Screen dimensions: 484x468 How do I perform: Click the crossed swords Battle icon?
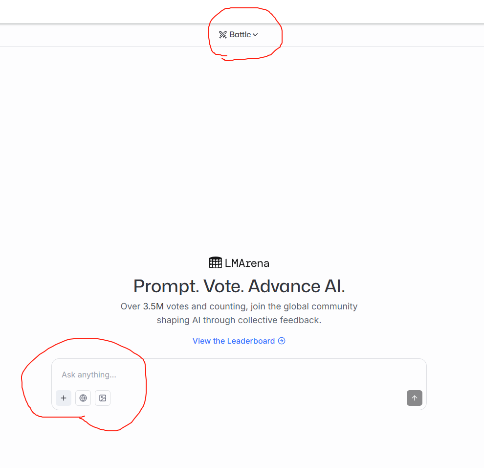pos(223,35)
